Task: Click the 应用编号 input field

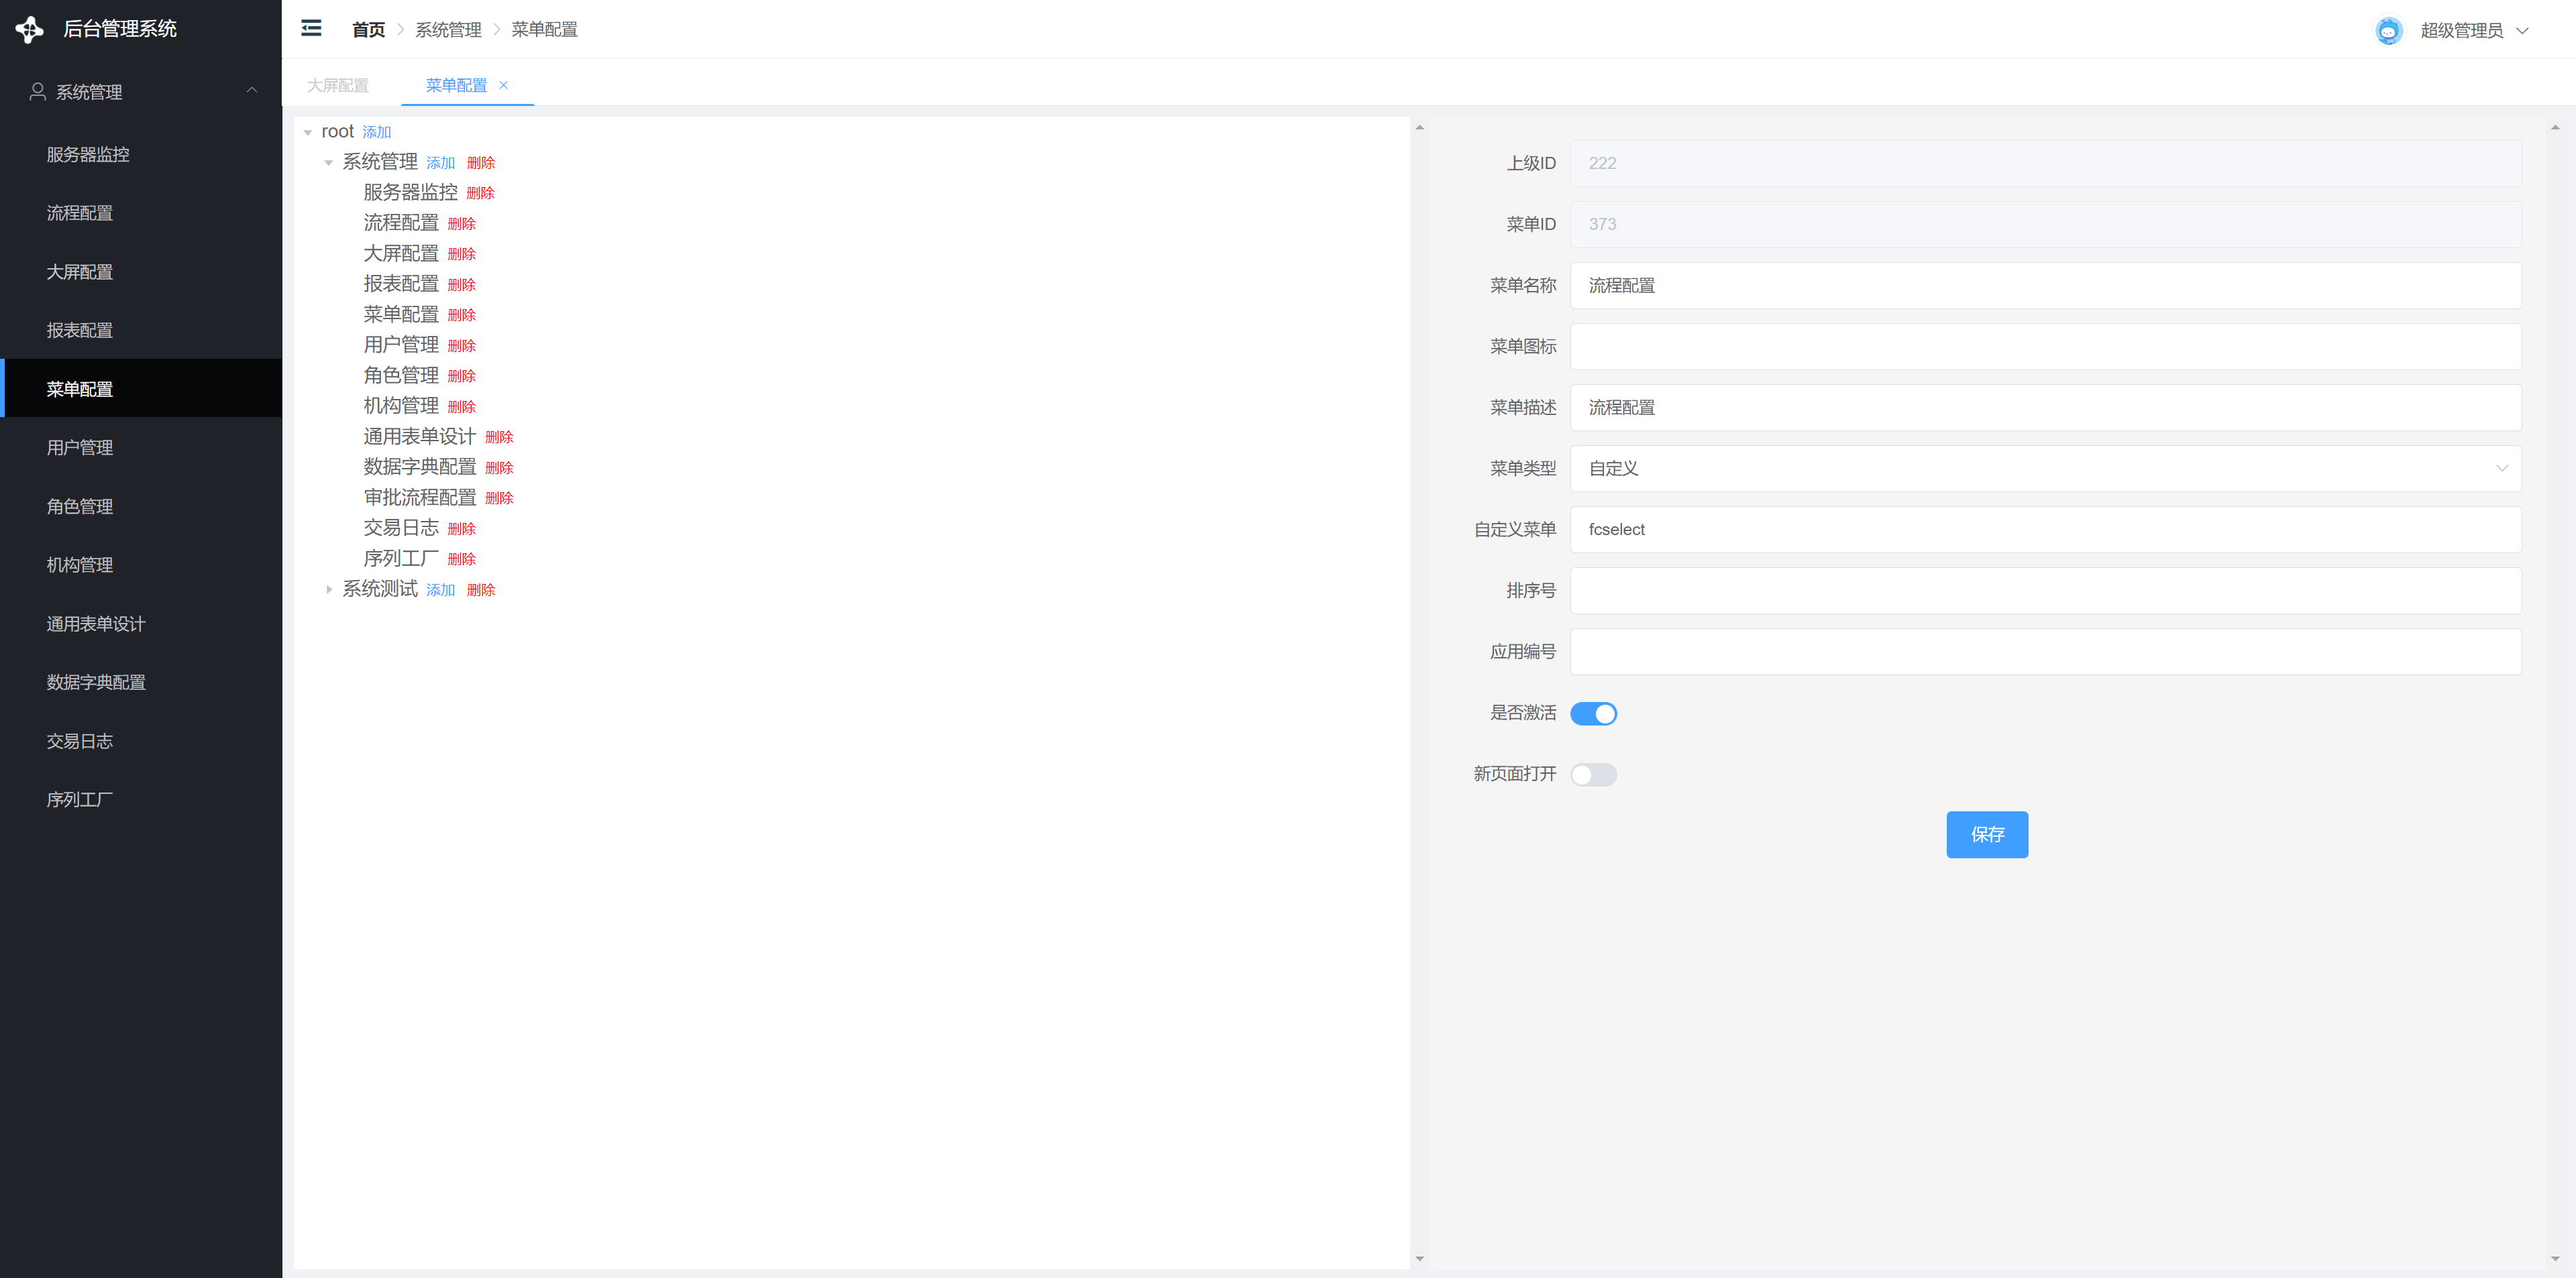Action: coord(2045,652)
